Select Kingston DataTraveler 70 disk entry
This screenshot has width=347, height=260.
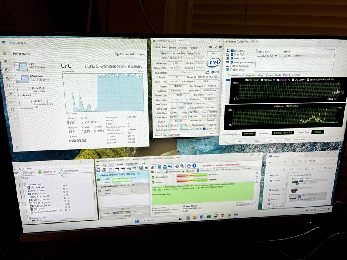click(x=123, y=190)
